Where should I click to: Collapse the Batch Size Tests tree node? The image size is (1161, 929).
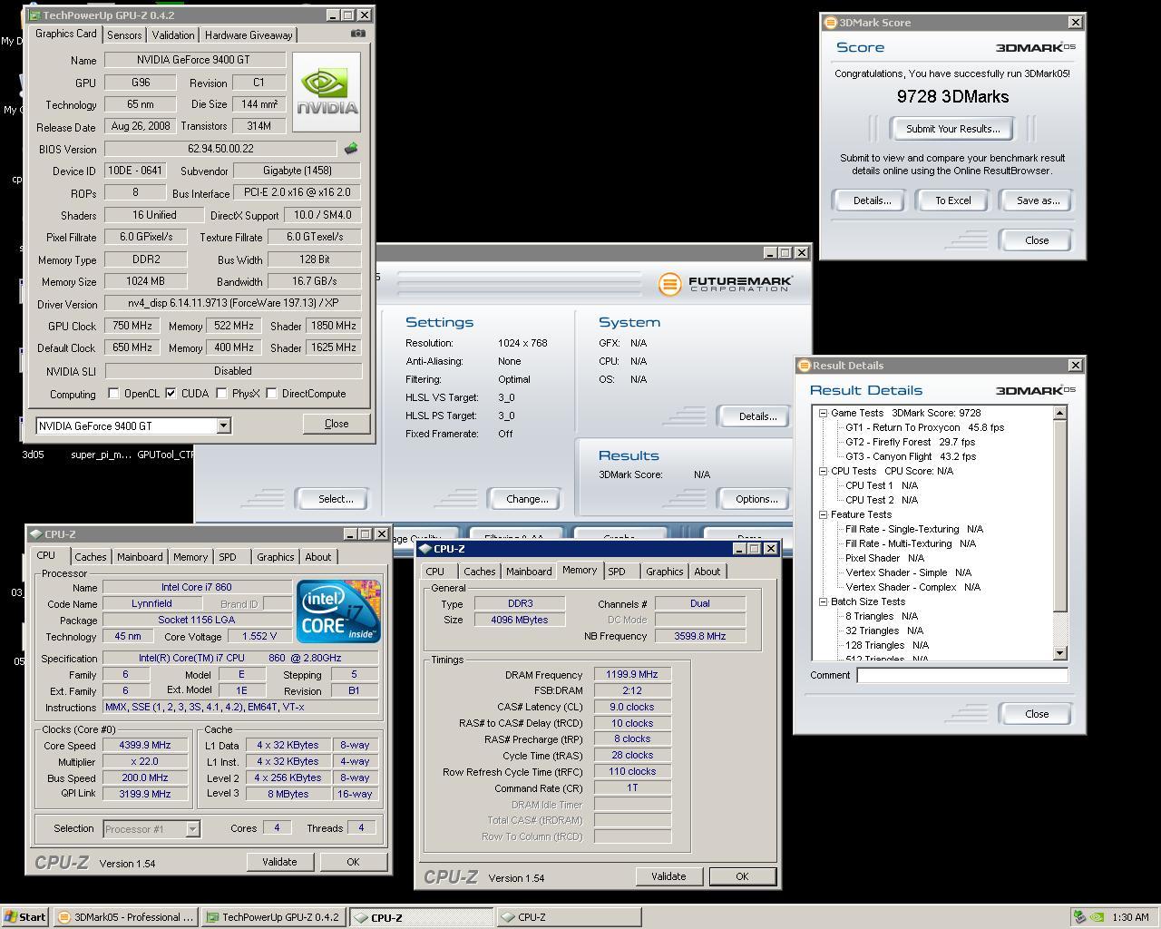tap(823, 601)
